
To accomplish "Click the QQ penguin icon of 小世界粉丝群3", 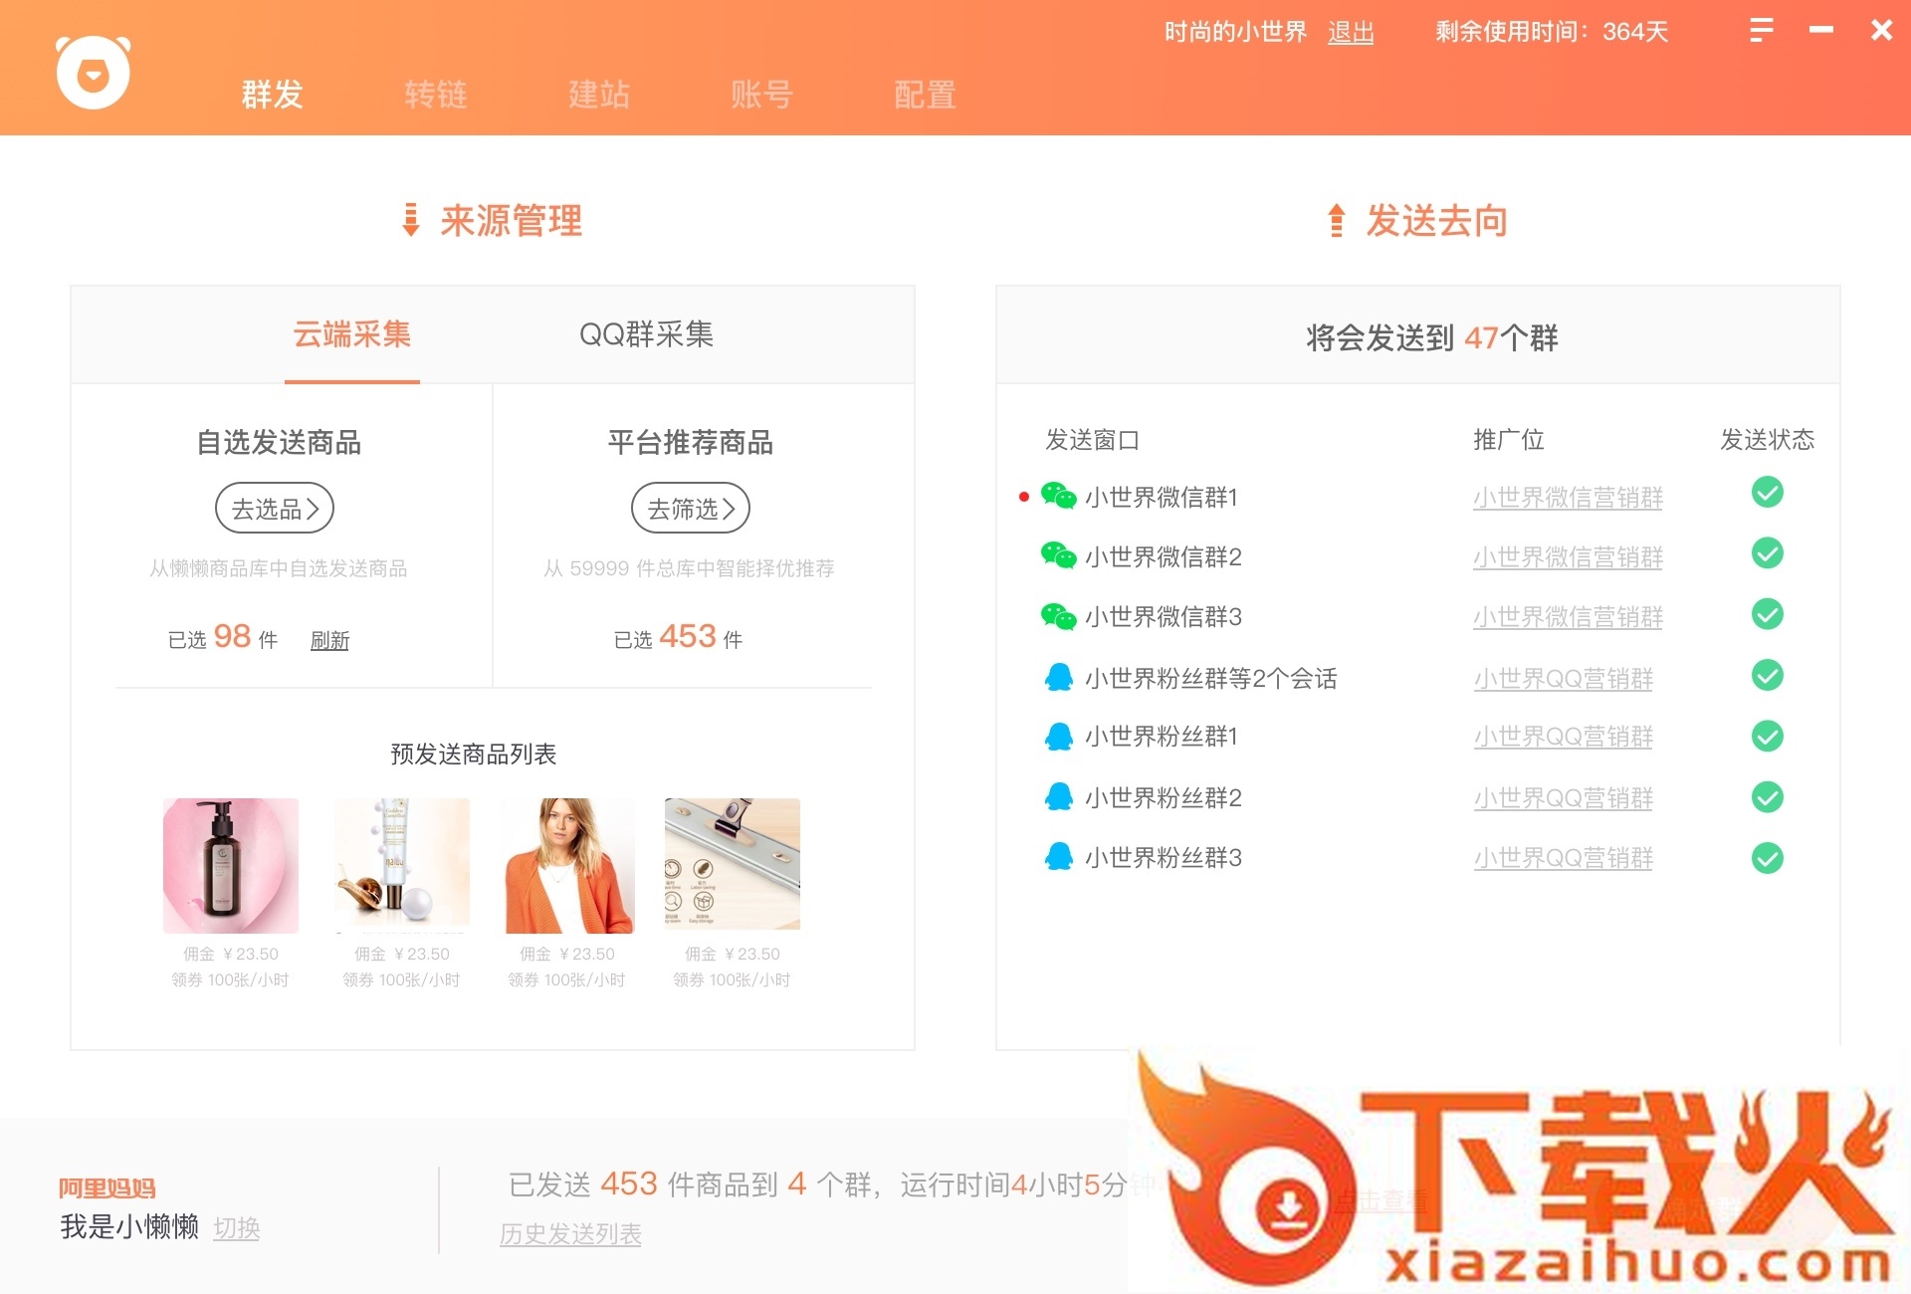I will (1058, 857).
